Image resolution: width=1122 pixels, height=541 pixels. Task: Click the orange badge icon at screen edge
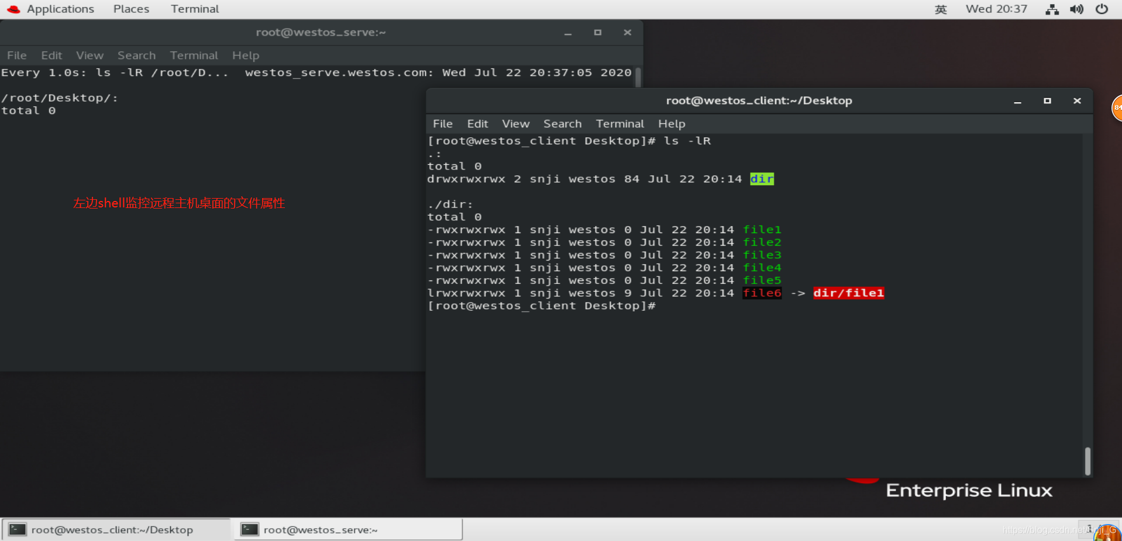pyautogui.click(x=1116, y=107)
